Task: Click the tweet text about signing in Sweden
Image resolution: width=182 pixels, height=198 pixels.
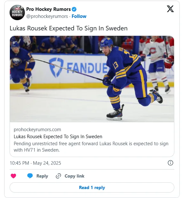Action: 69,28
